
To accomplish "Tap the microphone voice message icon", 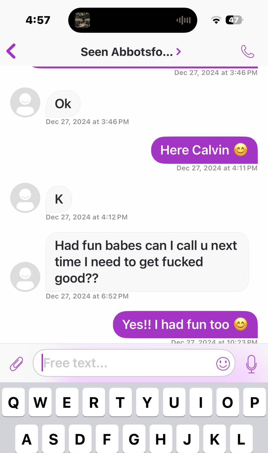I will pyautogui.click(x=251, y=364).
